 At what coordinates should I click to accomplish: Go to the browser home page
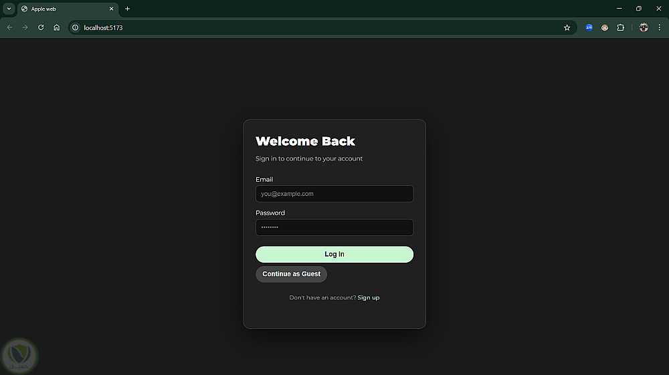point(57,27)
